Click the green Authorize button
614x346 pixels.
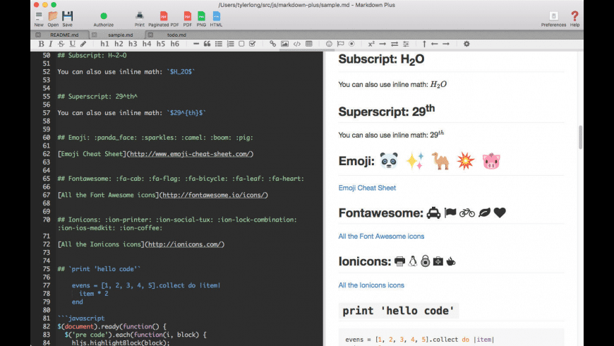pos(103,19)
